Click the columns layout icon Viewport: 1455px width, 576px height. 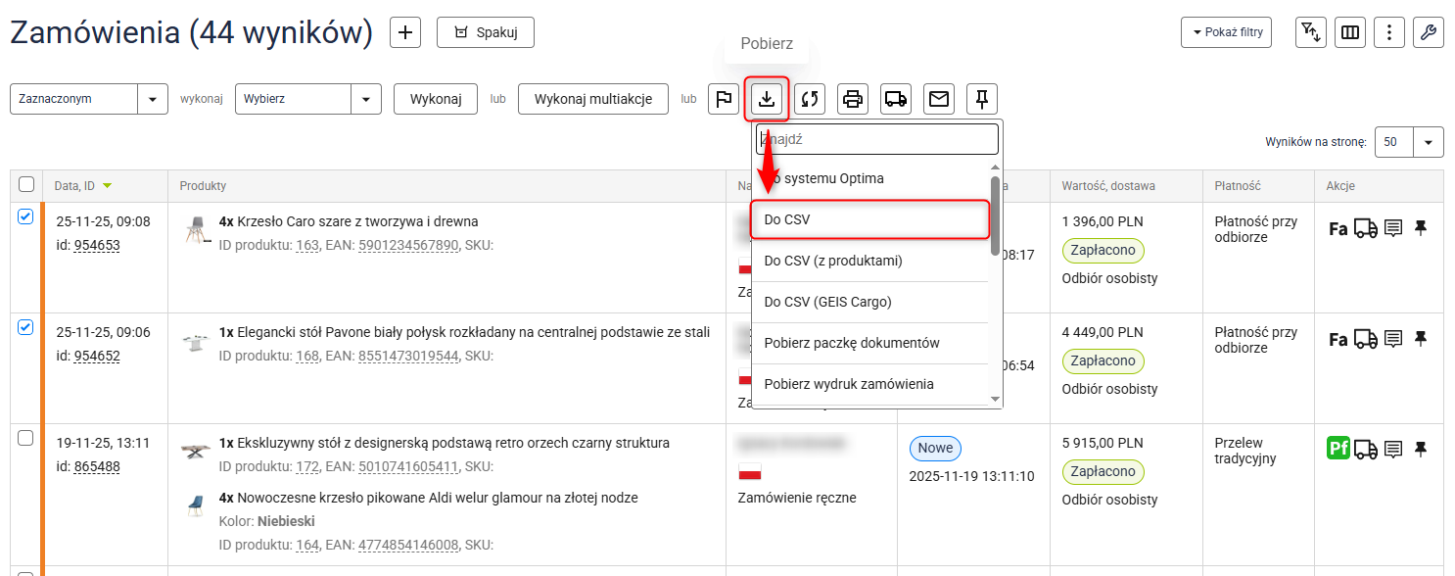pos(1350,32)
